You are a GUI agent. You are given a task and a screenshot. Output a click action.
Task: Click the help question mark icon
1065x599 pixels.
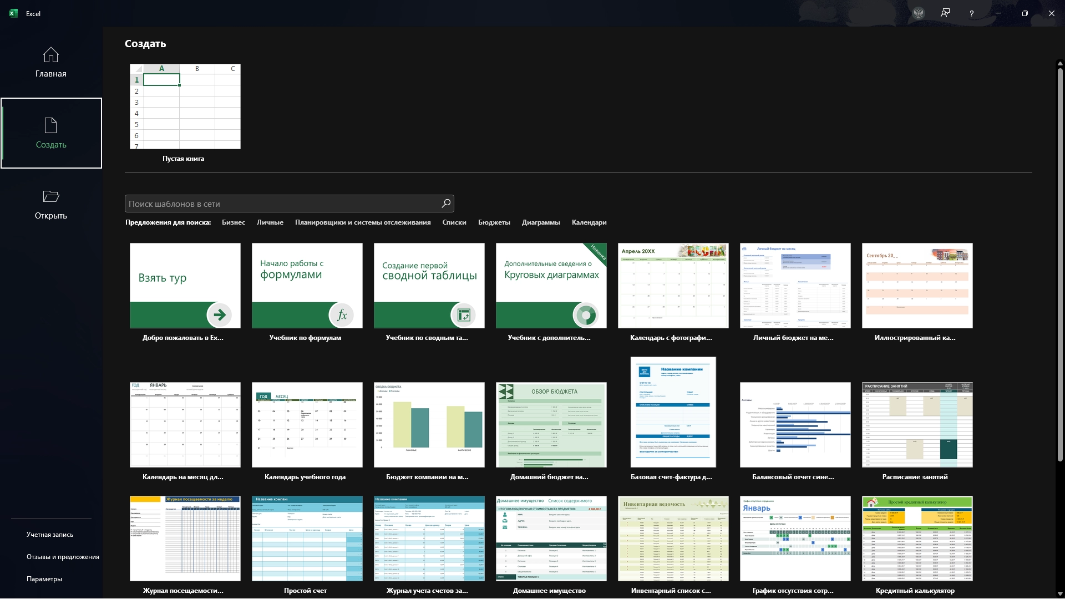point(971,13)
